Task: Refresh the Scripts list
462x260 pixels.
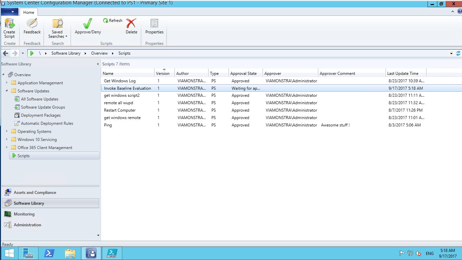Action: coord(113,21)
